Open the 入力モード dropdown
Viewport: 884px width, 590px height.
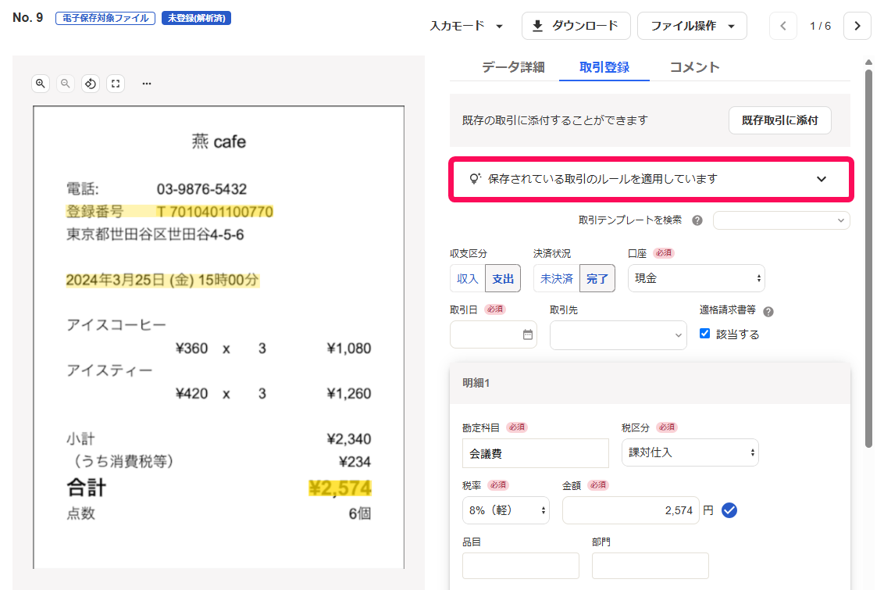coord(466,26)
